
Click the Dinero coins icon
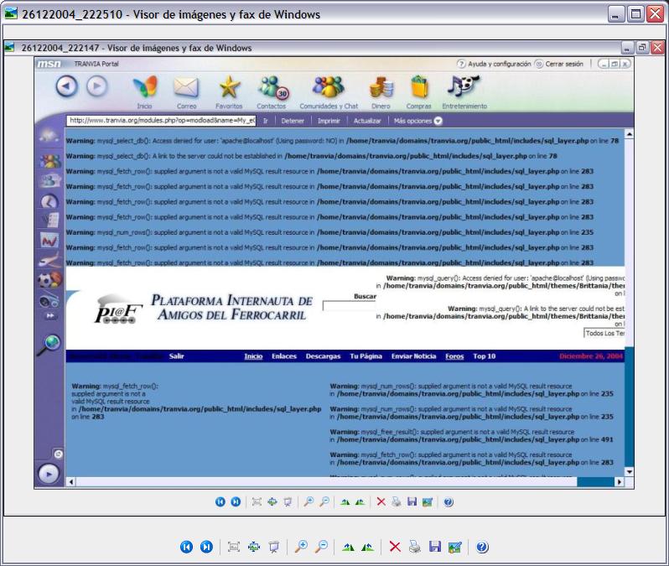click(381, 88)
